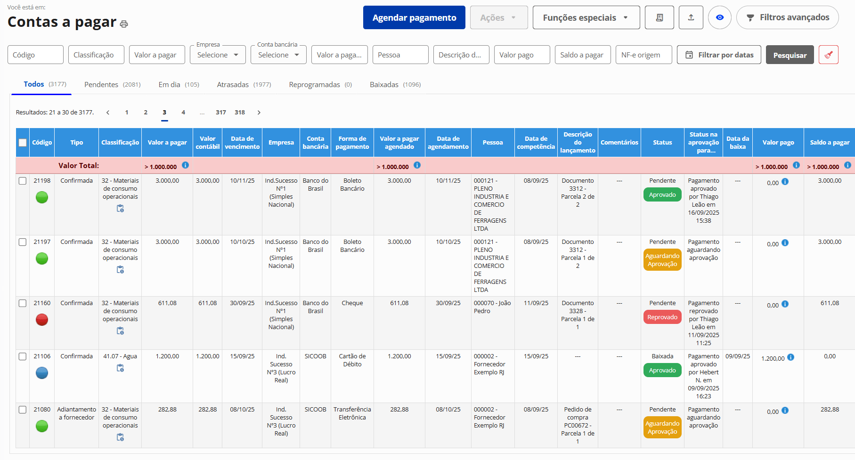Viewport: 855px width, 460px height.
Task: Click info icon next to Valor Total 1.000.000
Action: pyautogui.click(x=185, y=165)
